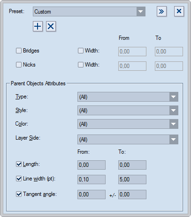Close the panel with the top-right X
Image resolution: width=191 pixels, height=217 pixels.
click(179, 11)
